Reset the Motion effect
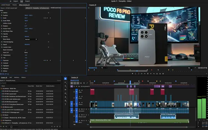208x130 pixels. pos(49,13)
